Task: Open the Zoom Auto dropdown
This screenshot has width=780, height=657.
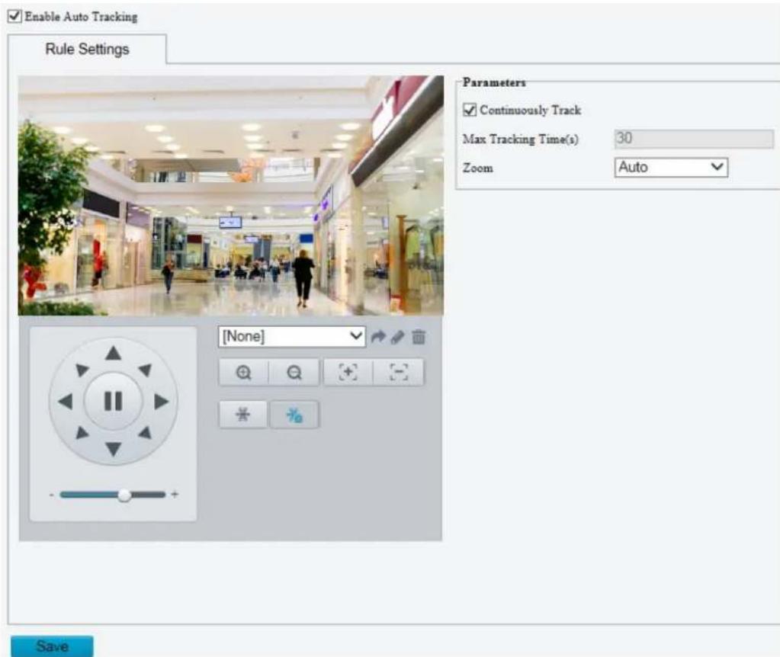Action: click(671, 167)
